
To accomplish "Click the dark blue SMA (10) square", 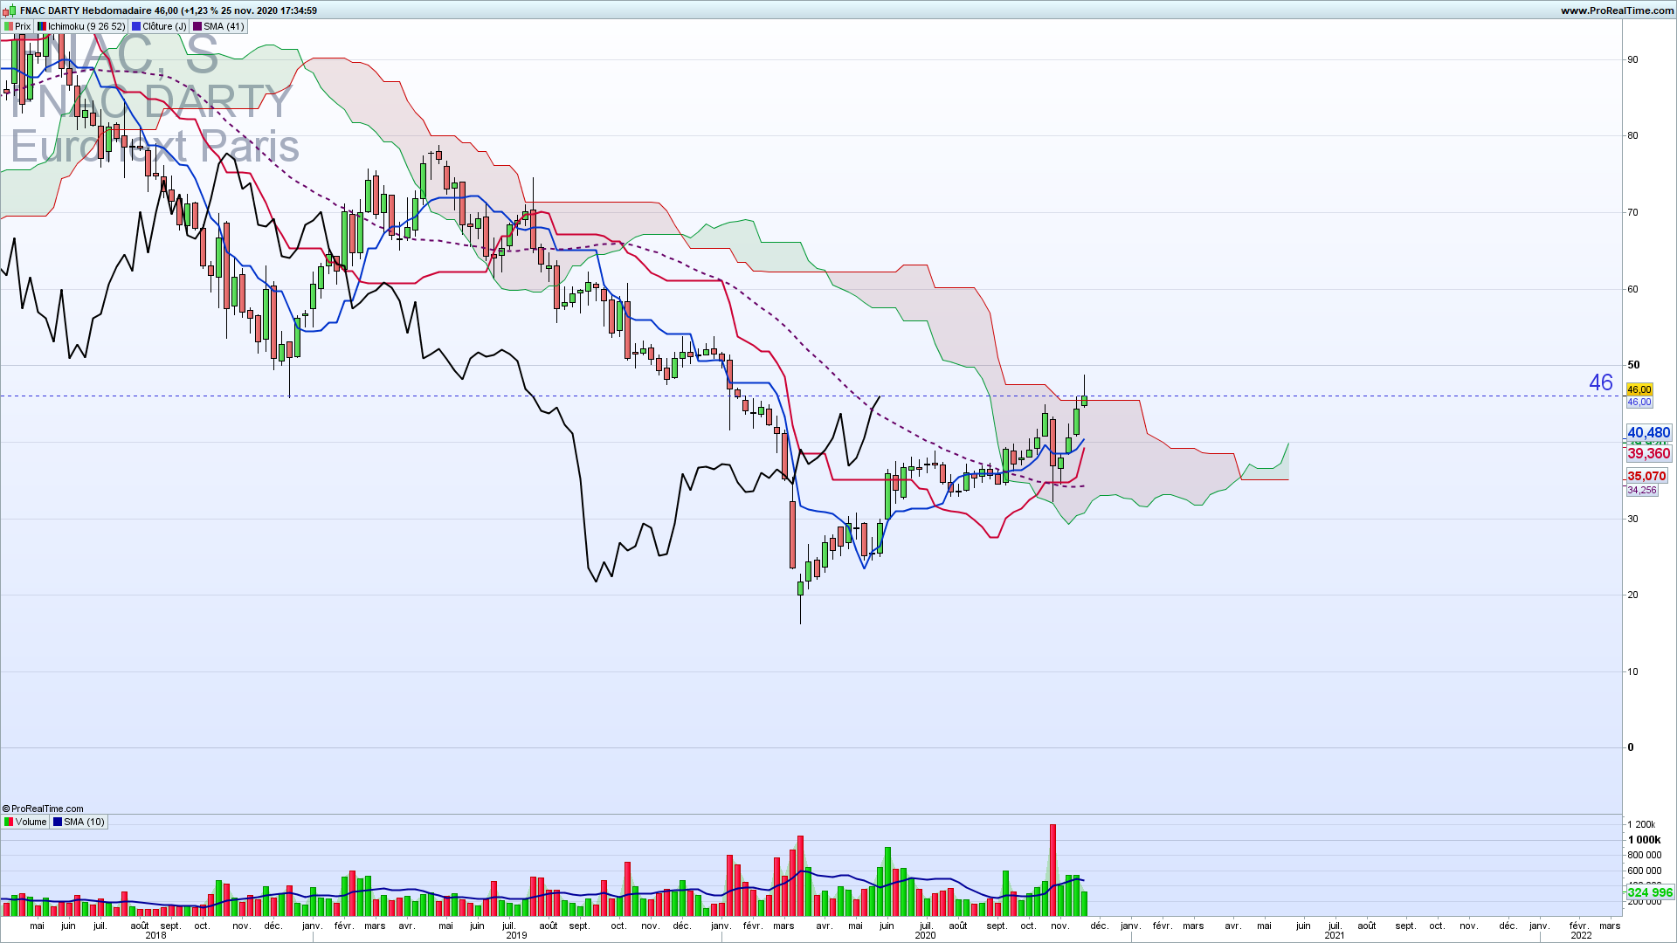I will coord(58,823).
